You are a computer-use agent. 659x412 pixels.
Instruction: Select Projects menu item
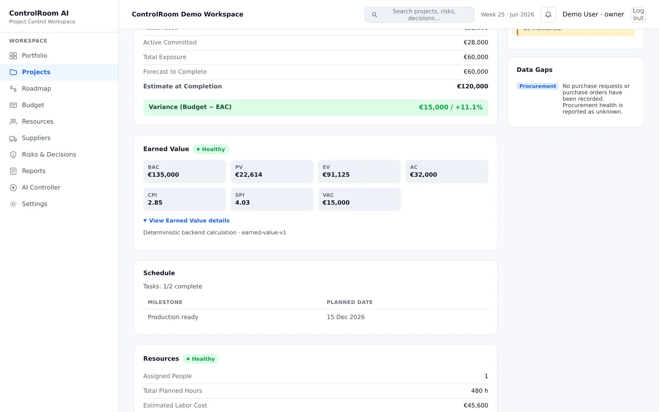pos(59,72)
